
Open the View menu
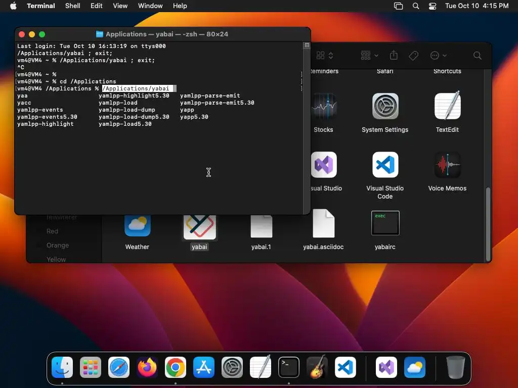pyautogui.click(x=120, y=6)
